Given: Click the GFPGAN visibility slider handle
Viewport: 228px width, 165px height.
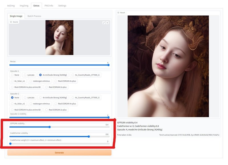Looking at the screenshot, I should tap(49, 127).
